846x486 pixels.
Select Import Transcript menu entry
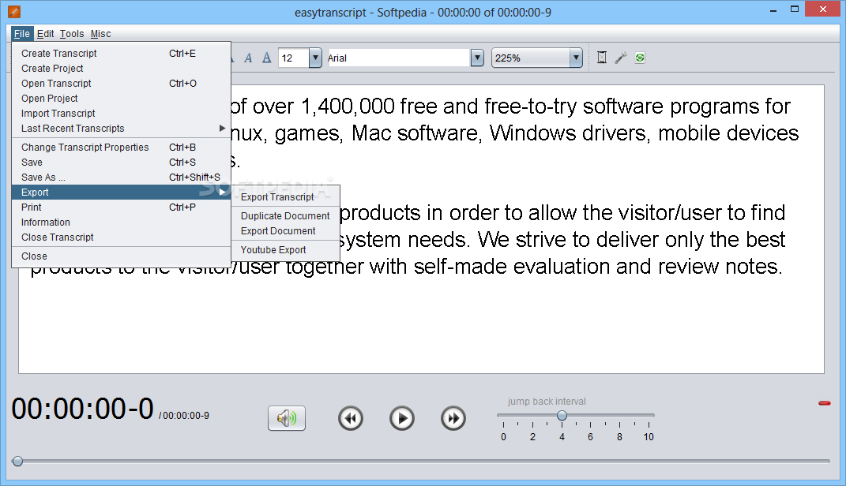pyautogui.click(x=121, y=114)
